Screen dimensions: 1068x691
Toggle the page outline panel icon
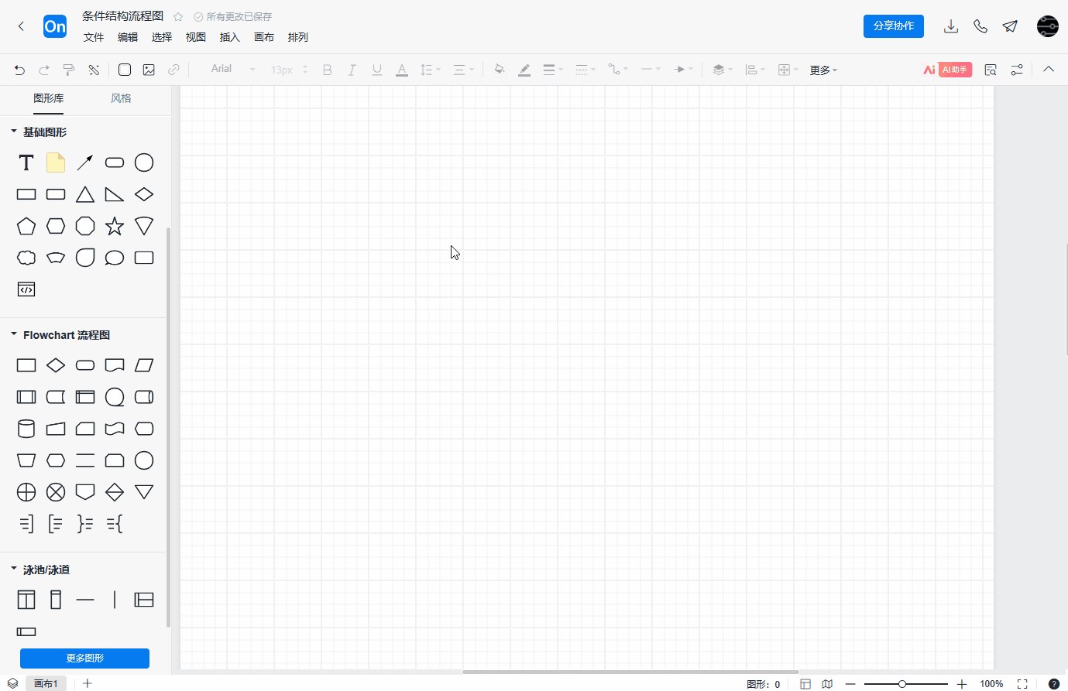click(x=805, y=684)
